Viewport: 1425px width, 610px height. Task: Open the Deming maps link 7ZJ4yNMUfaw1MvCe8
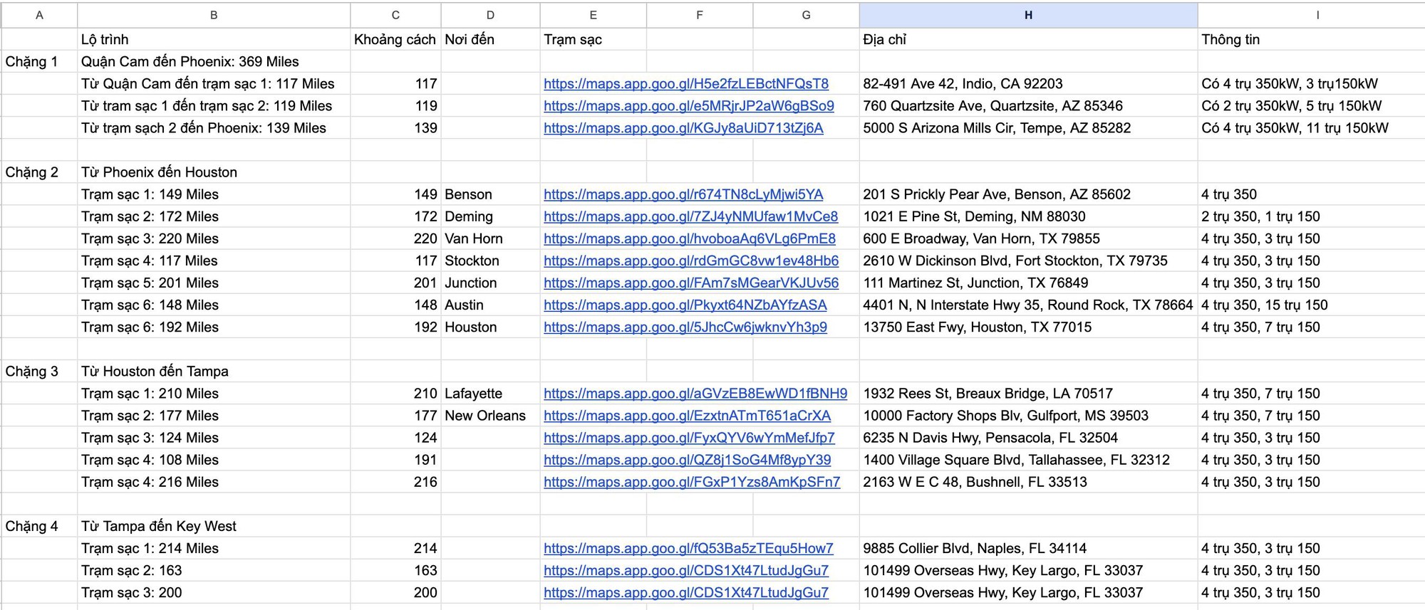tap(691, 216)
